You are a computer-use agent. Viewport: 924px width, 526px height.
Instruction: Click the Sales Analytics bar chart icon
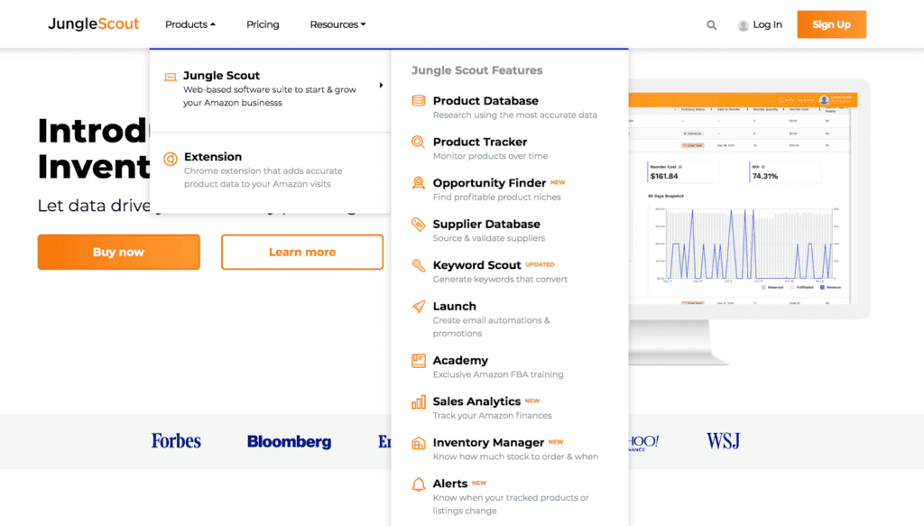pyautogui.click(x=419, y=401)
